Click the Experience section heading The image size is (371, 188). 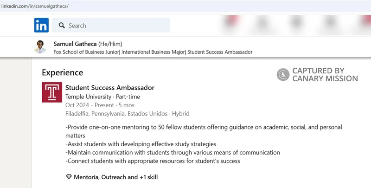(62, 72)
